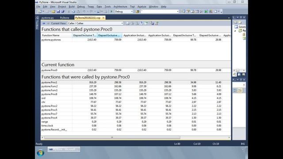
Task: Select the chr function row
Action: (136, 102)
